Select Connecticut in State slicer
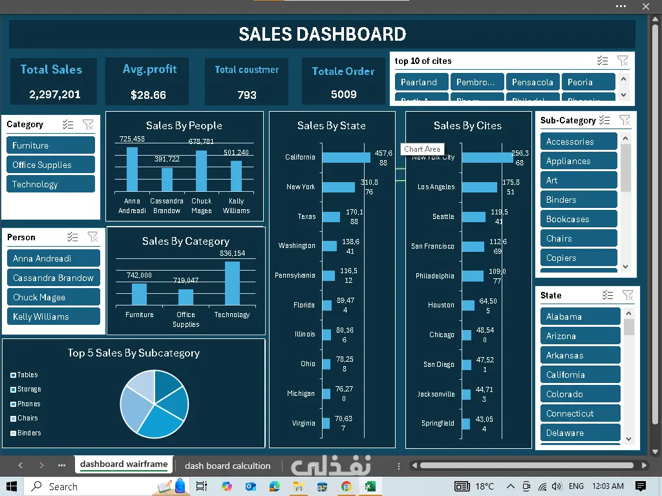662x496 pixels. click(x=581, y=413)
